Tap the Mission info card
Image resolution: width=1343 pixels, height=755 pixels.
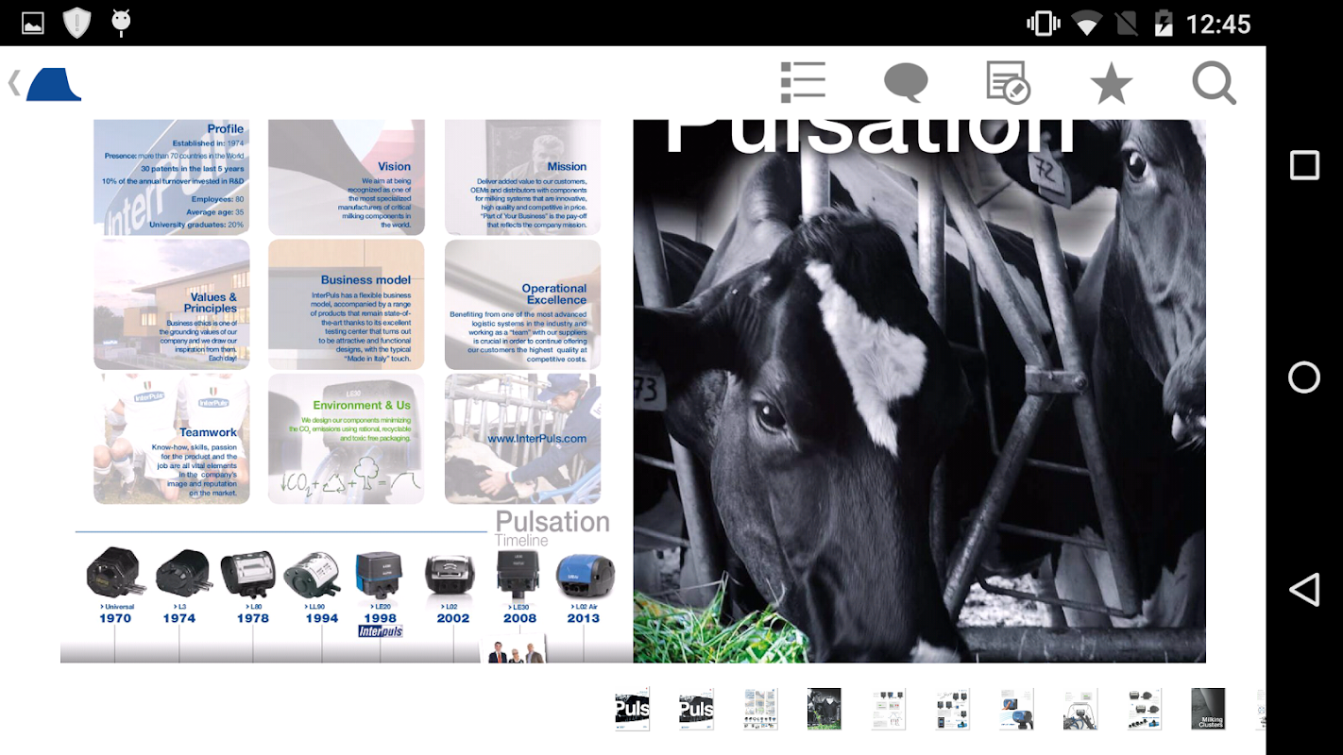(522, 177)
